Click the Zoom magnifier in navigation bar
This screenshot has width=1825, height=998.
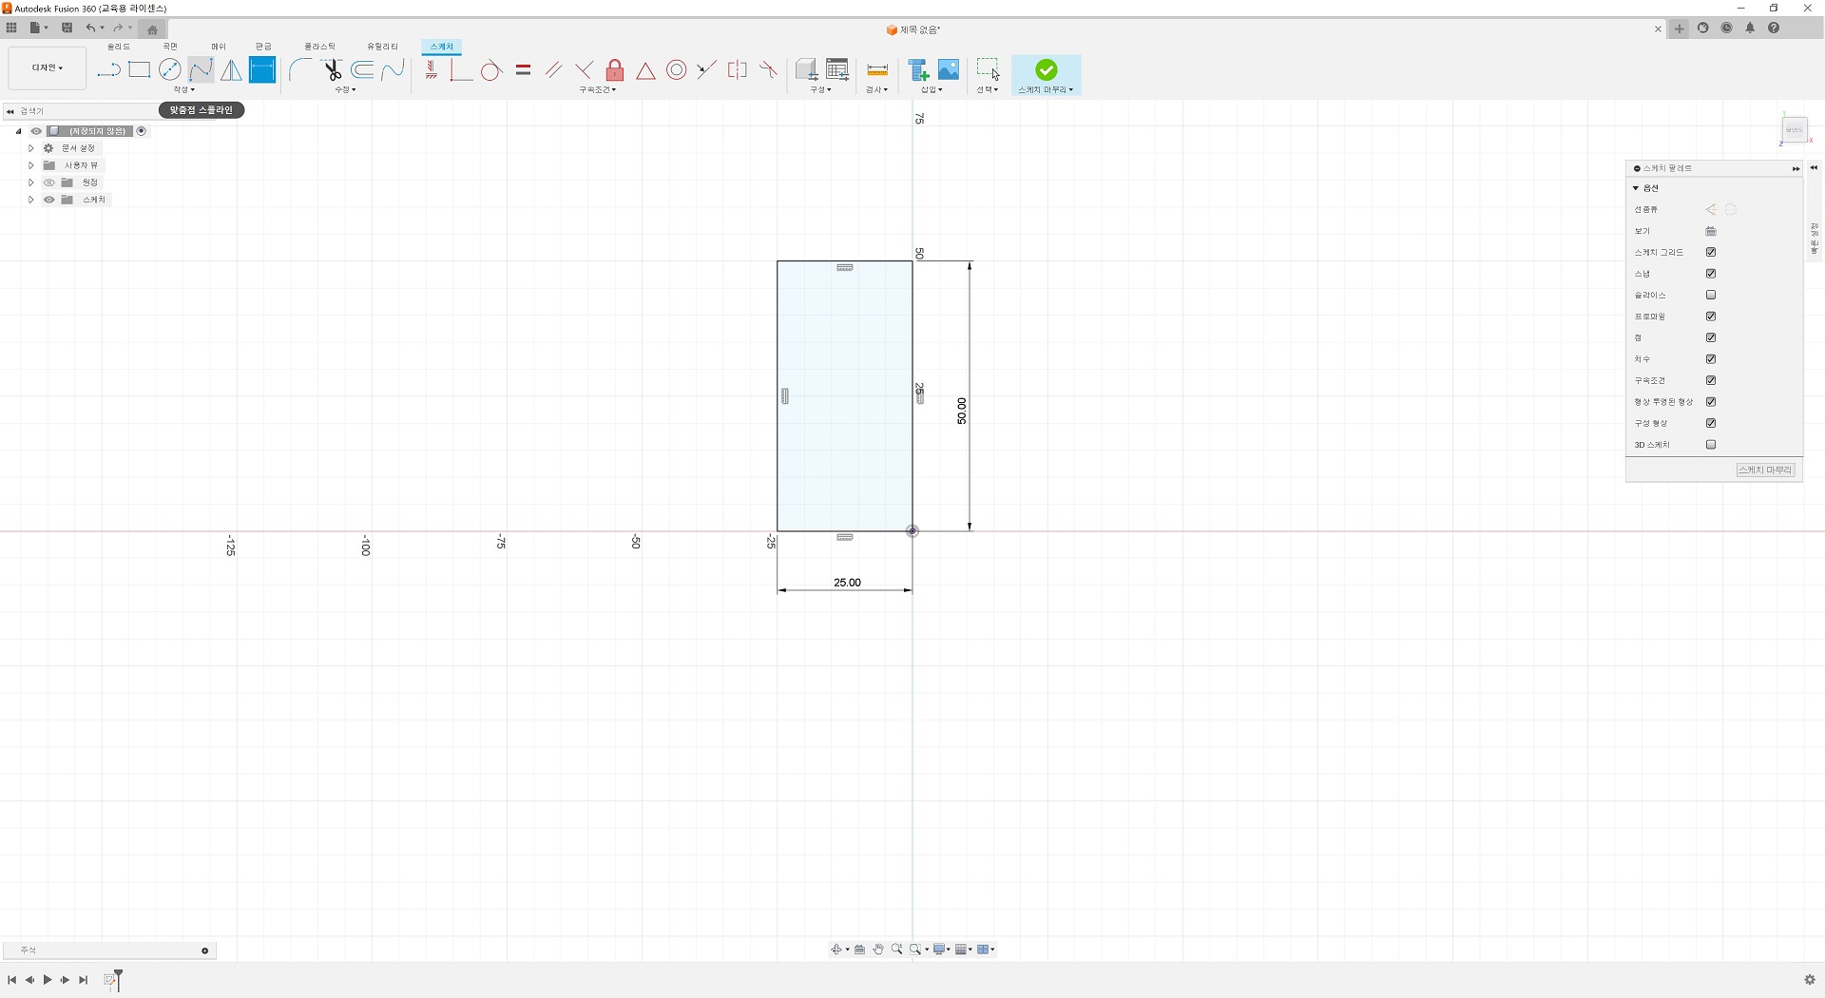(896, 949)
